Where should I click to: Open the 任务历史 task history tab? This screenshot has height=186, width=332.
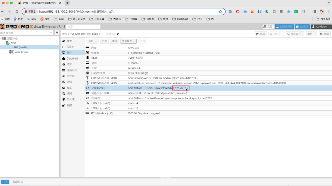point(73,70)
